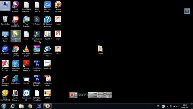Select the Adobe Master Collection shortcut
The image size is (193, 109).
(16, 95)
